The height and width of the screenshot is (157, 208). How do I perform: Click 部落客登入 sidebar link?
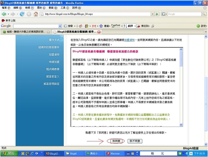coord(53,77)
